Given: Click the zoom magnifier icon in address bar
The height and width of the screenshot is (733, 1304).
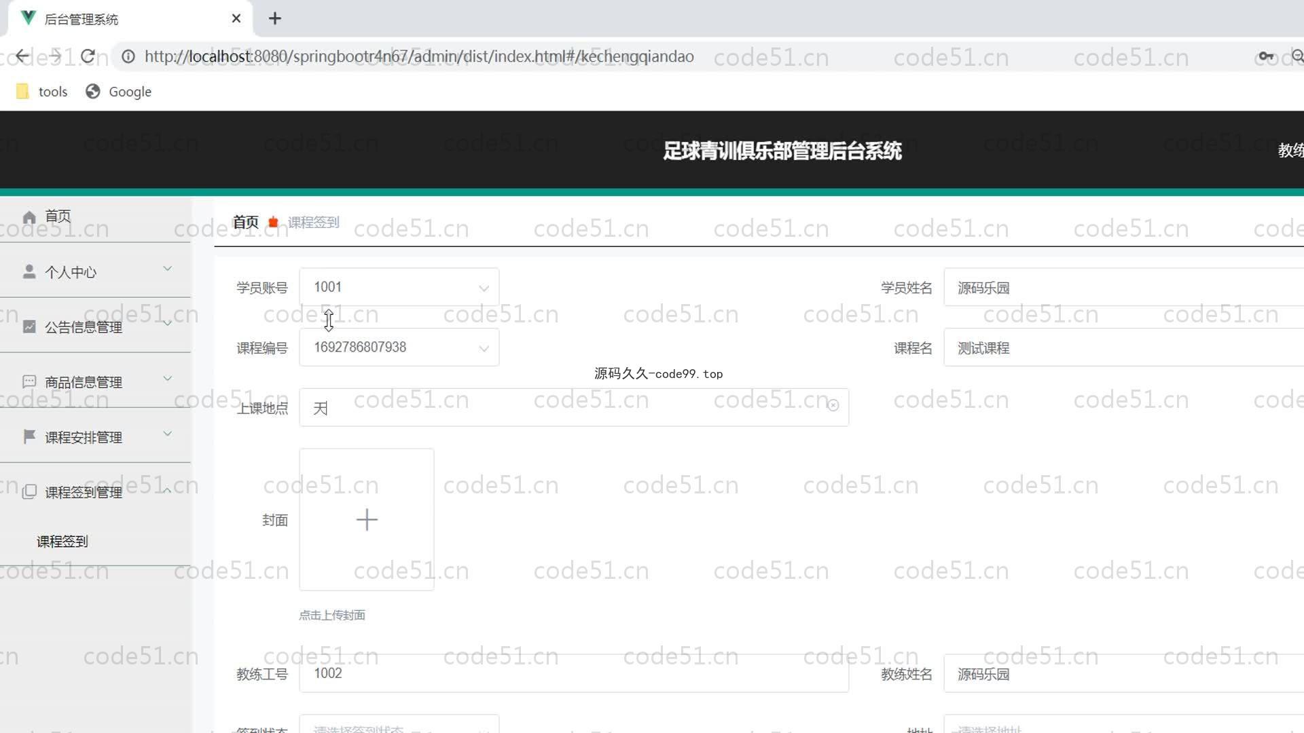Looking at the screenshot, I should tap(1297, 56).
